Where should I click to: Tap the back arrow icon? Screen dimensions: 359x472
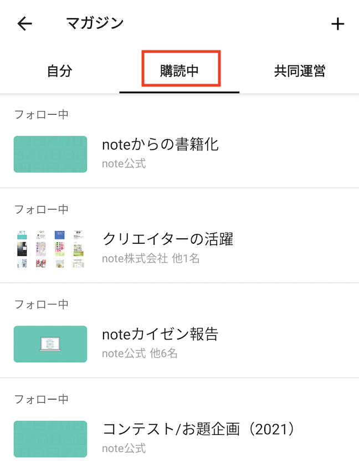(x=25, y=24)
